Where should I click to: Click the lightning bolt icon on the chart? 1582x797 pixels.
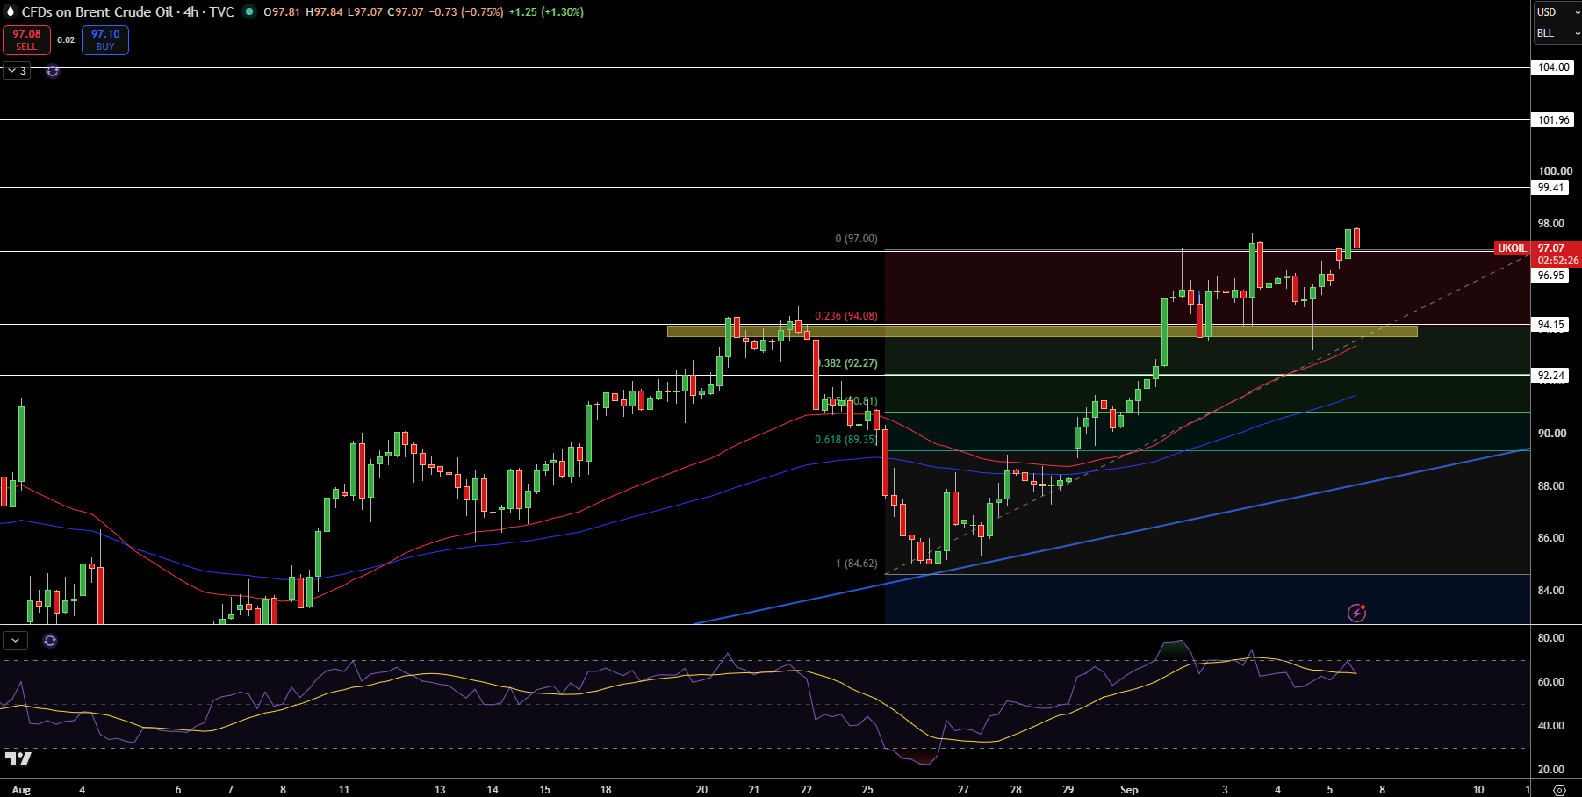1356,613
